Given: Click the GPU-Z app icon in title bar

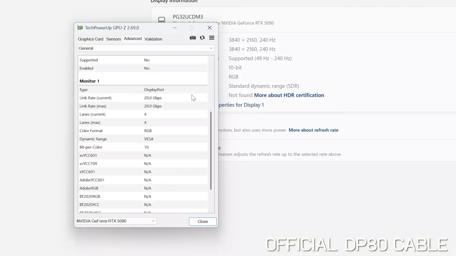Looking at the screenshot, I should (x=80, y=28).
